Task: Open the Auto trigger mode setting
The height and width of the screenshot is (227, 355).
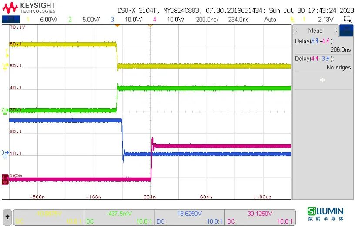Action: (x=270, y=20)
